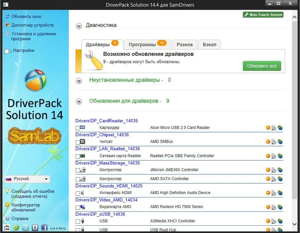
Task: Click the globe icon on the ASMedia XHCI Controller row
Action: coord(280,221)
